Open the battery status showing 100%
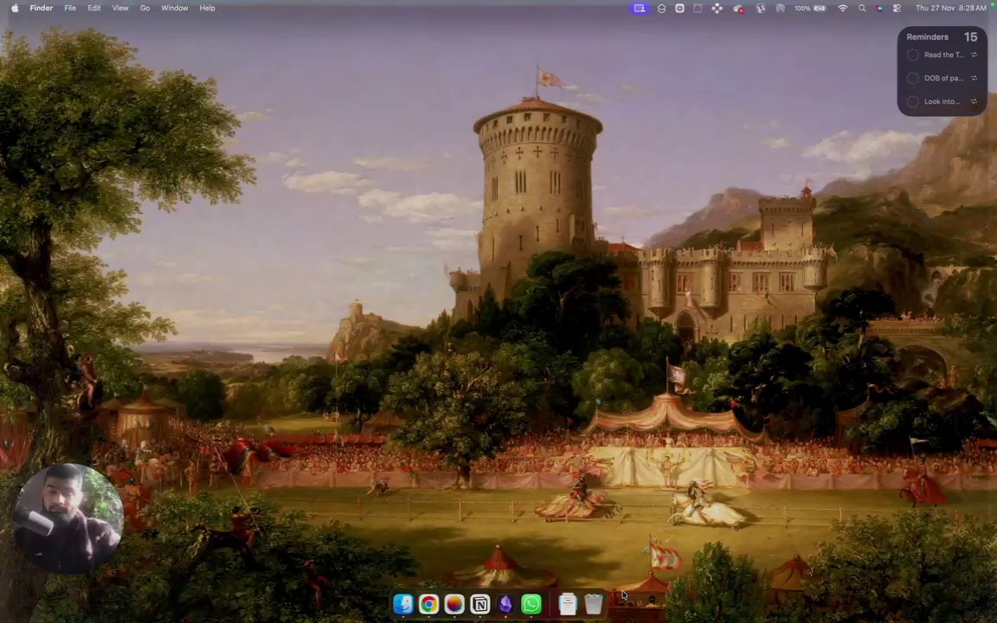Image resolution: width=997 pixels, height=623 pixels. pos(810,9)
